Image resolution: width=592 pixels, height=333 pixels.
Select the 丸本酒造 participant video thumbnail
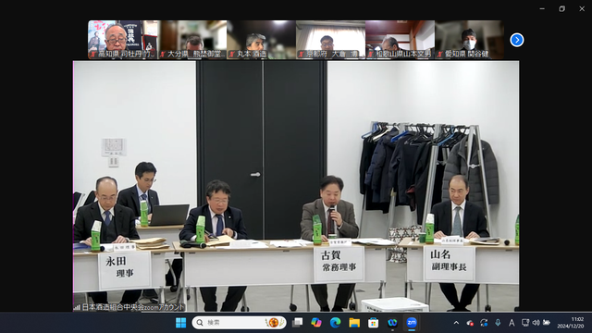[261, 40]
